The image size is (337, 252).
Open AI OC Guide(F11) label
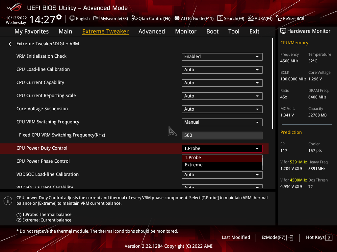click(197, 19)
